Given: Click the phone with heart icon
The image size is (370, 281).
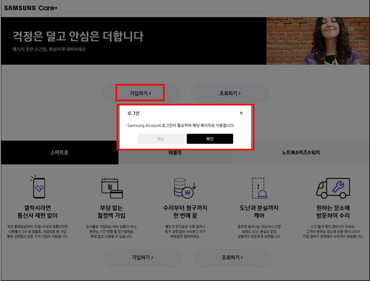Looking at the screenshot, I should point(38,187).
